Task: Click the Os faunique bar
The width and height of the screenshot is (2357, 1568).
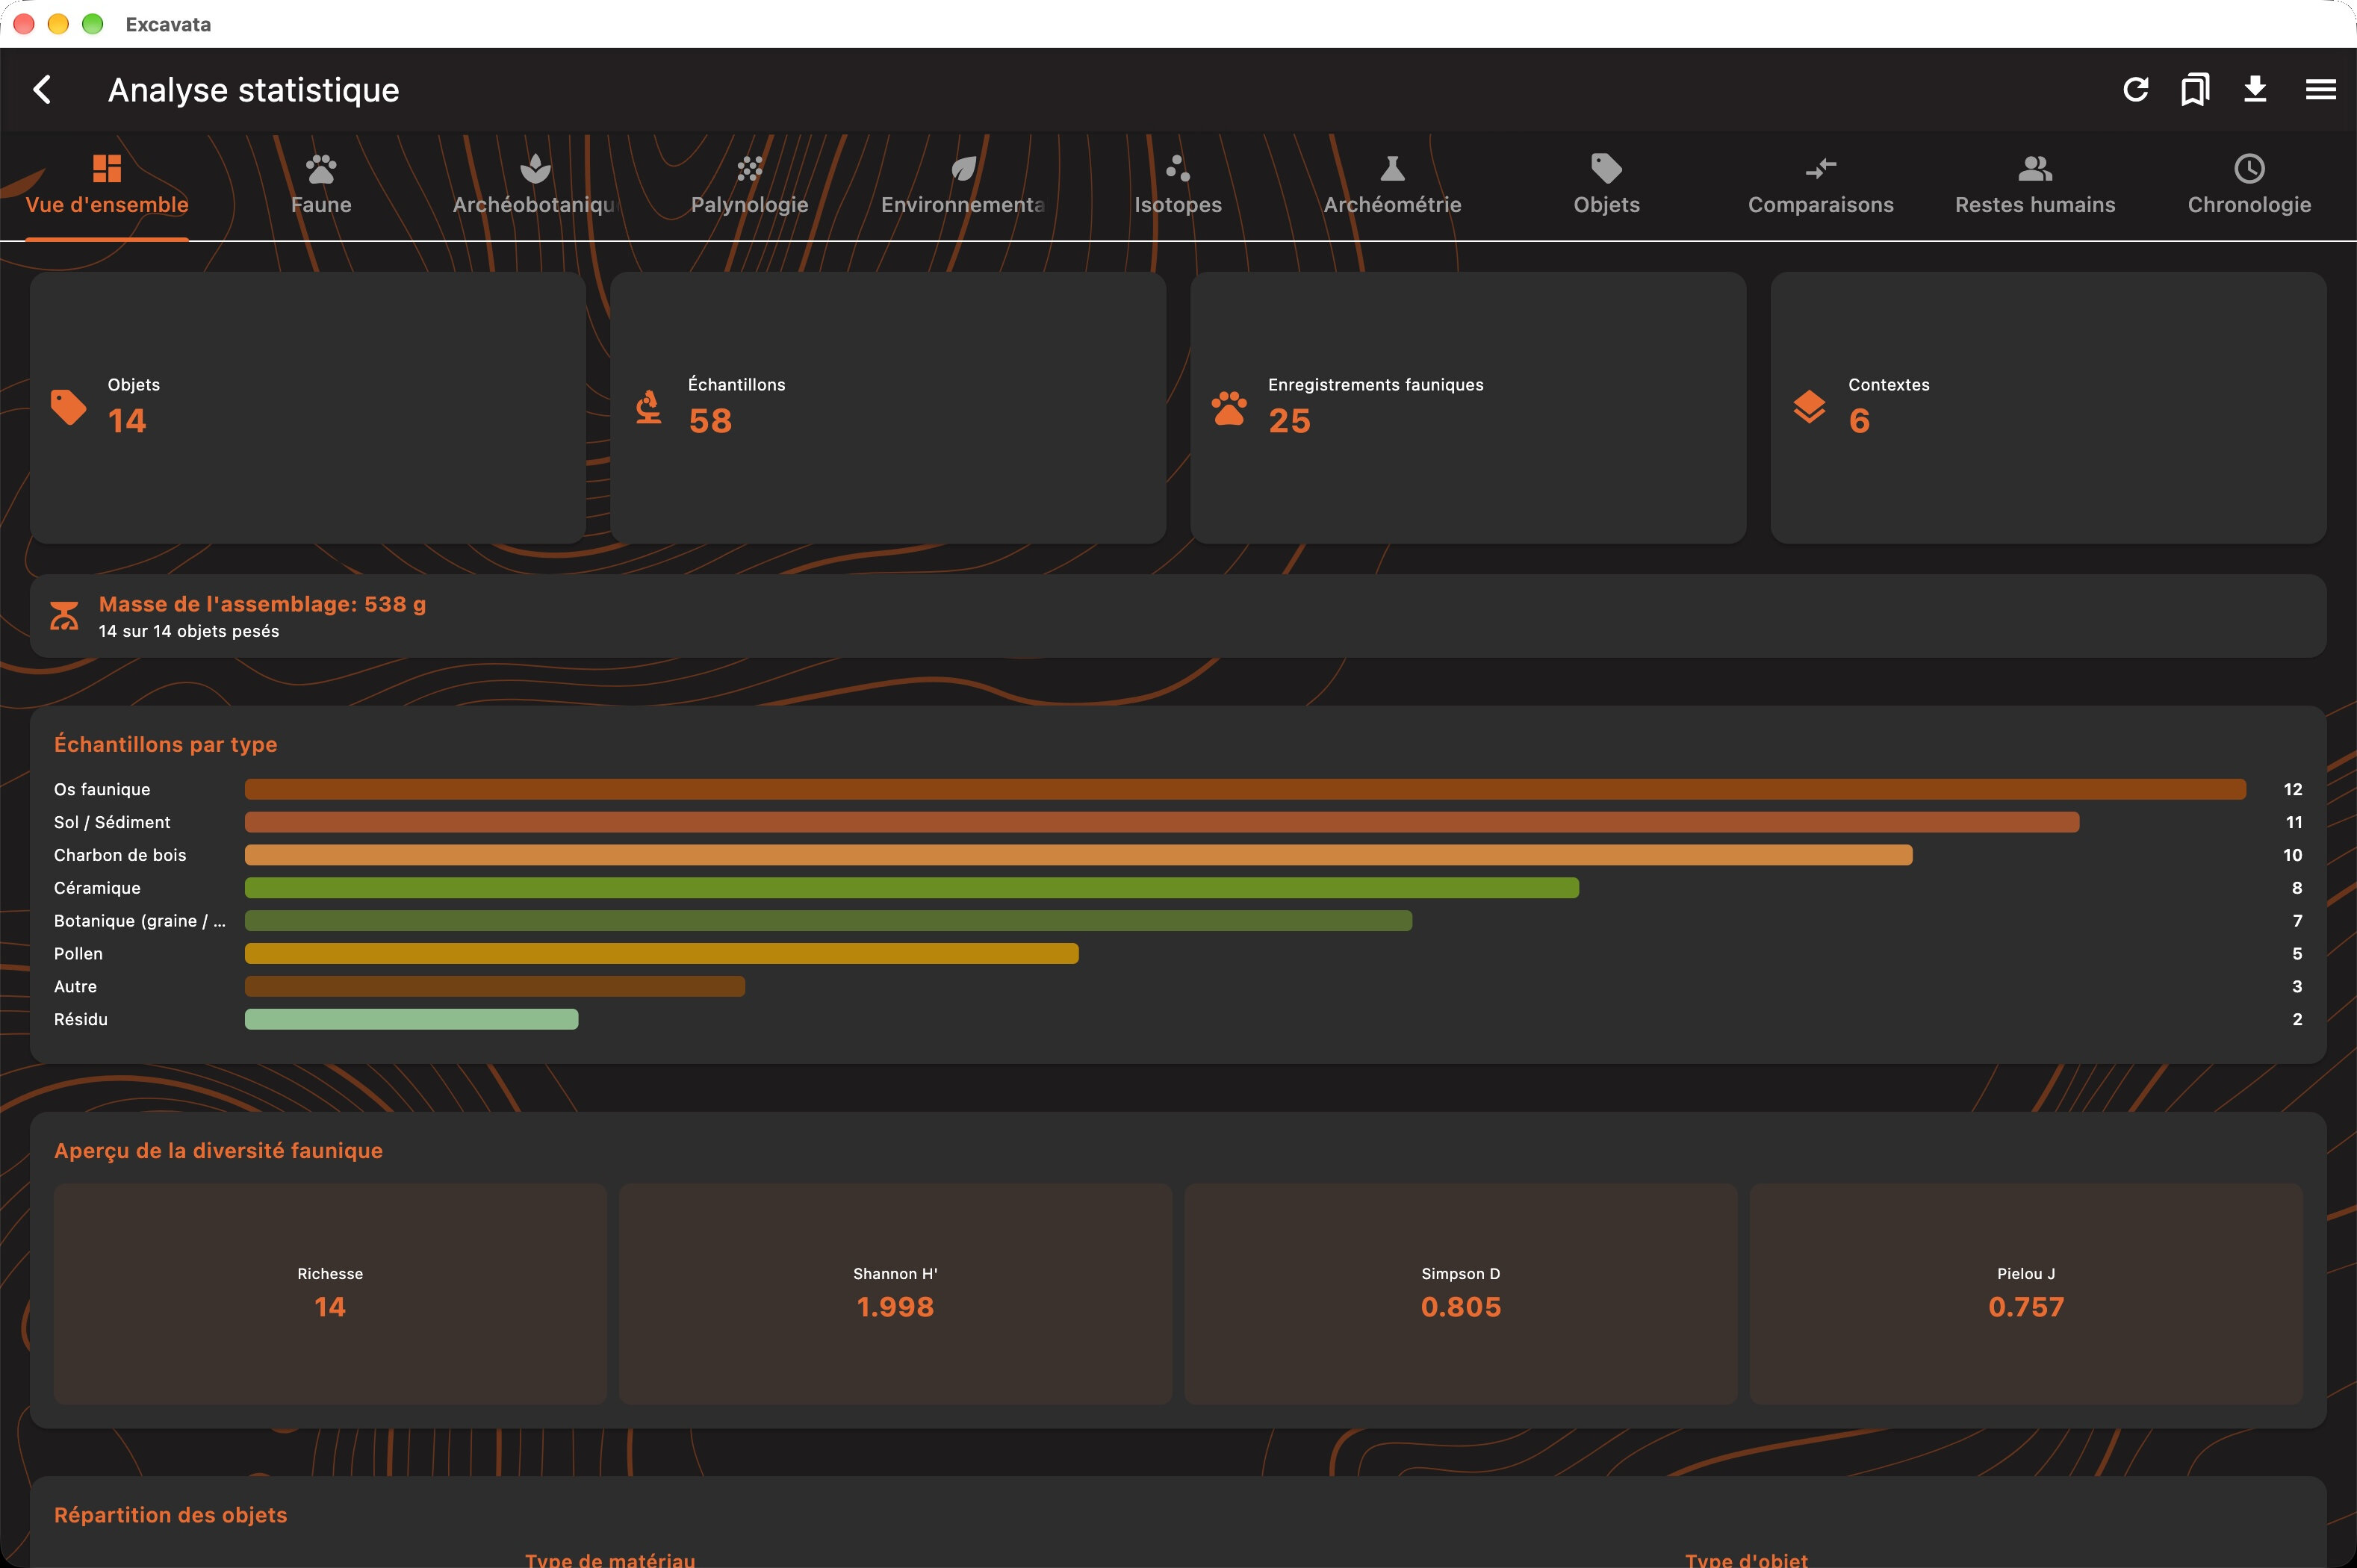Action: click(1245, 789)
